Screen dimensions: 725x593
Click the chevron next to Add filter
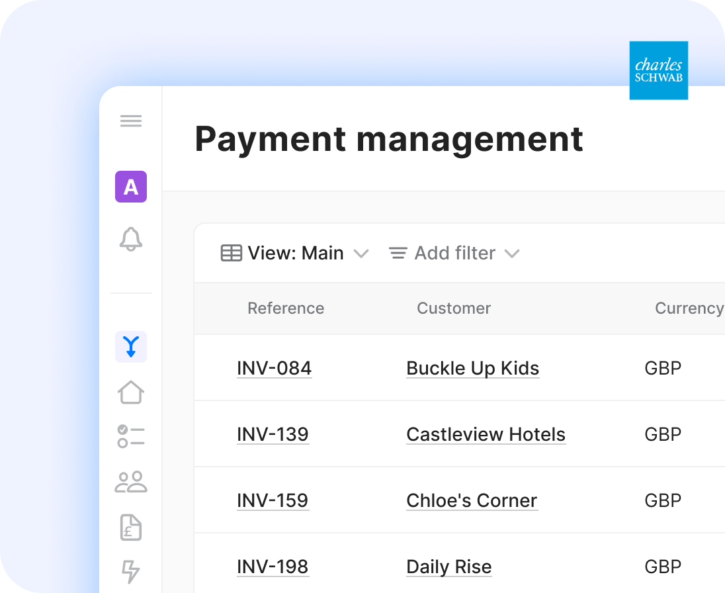pos(512,253)
